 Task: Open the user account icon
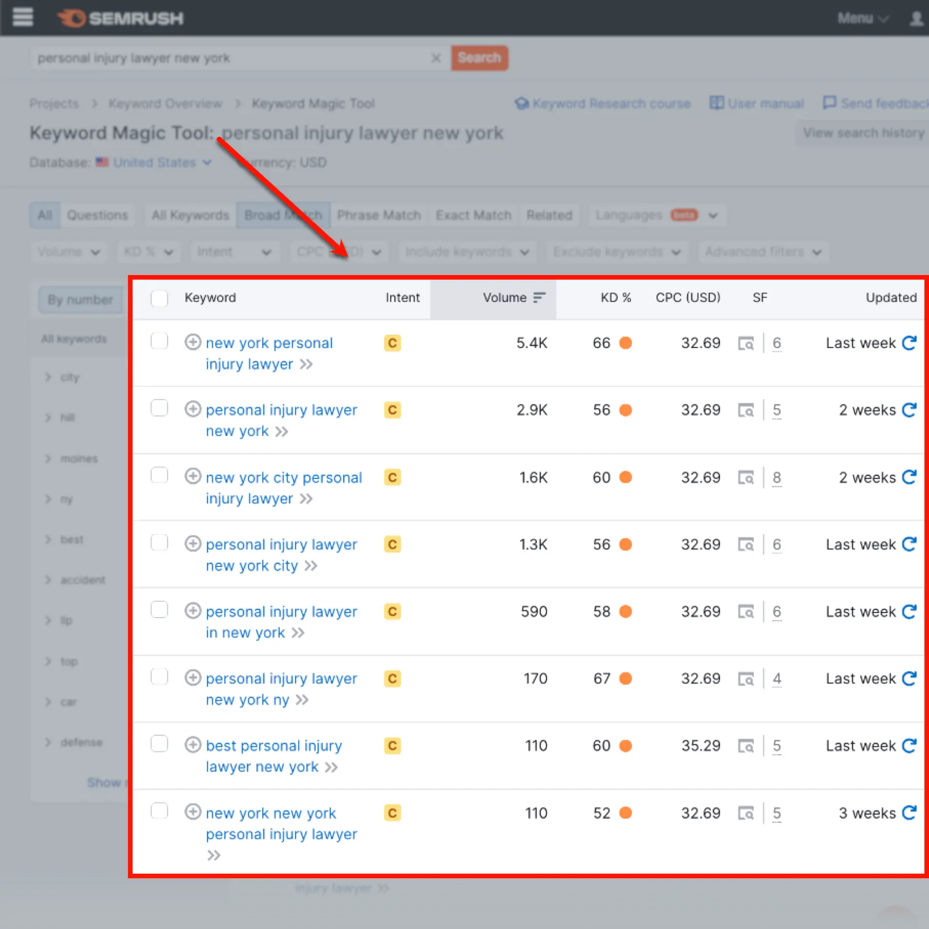pyautogui.click(x=915, y=18)
